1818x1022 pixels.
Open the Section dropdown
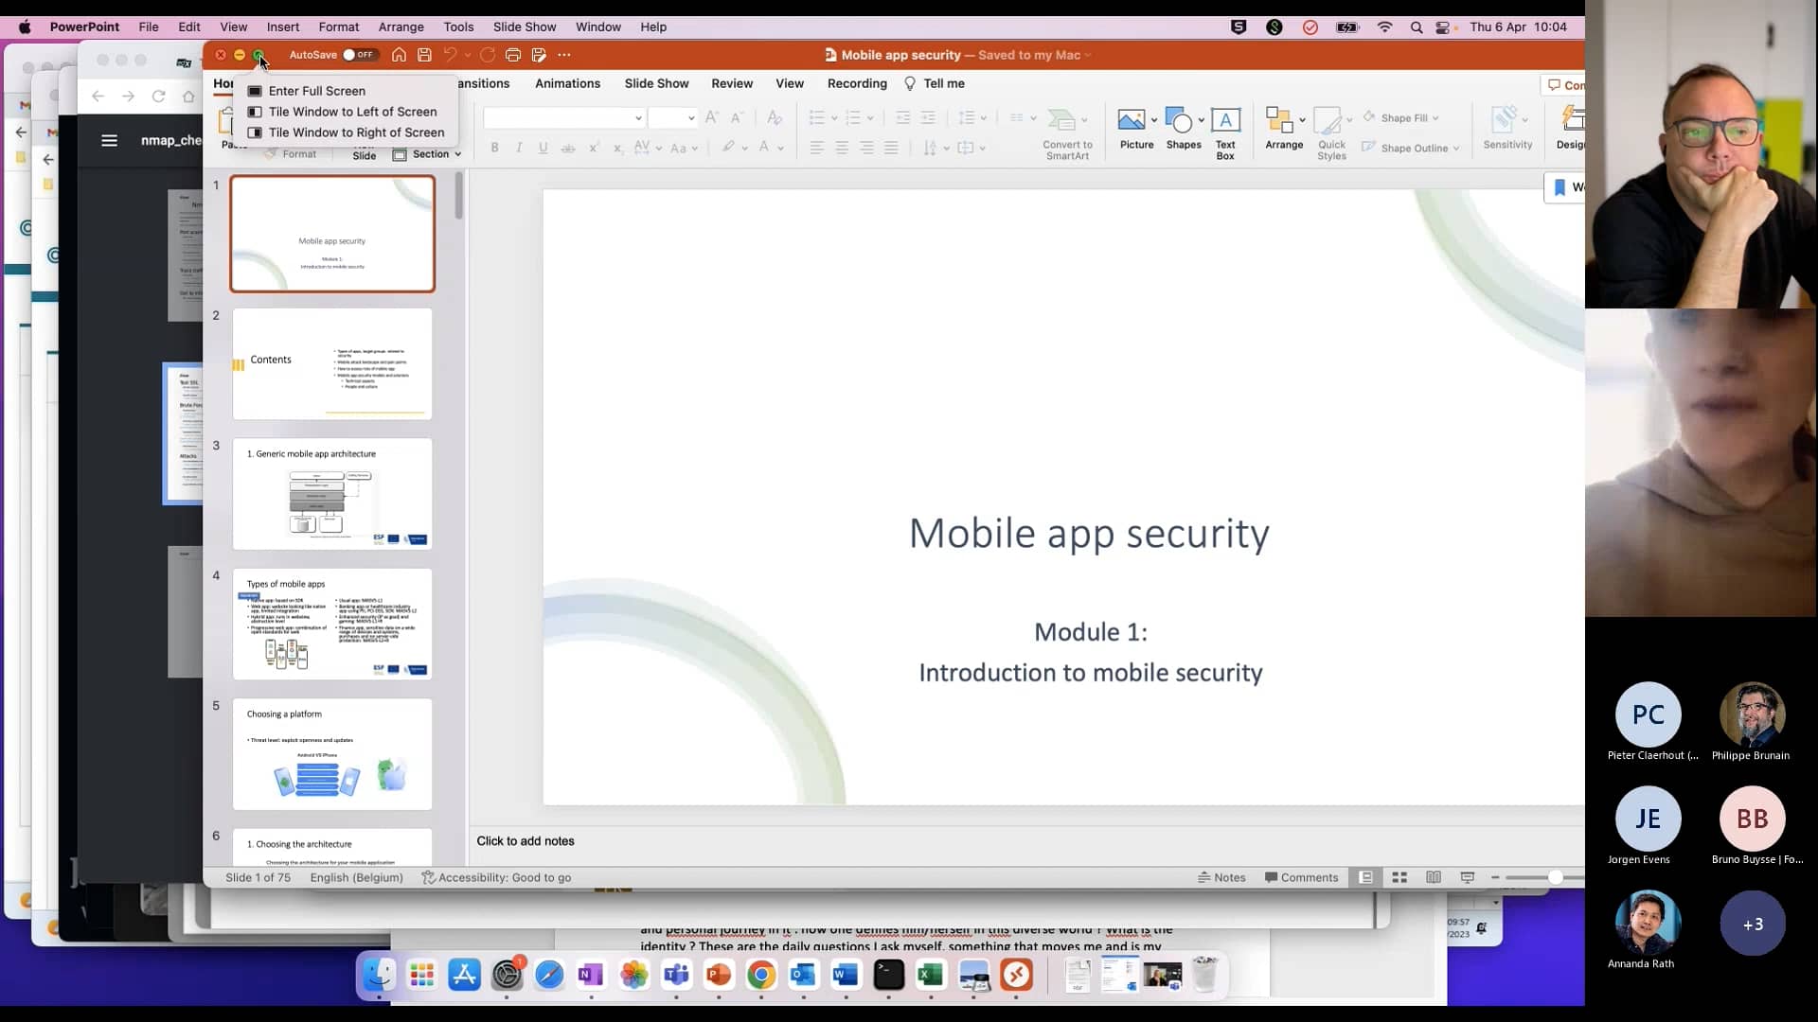pyautogui.click(x=433, y=154)
